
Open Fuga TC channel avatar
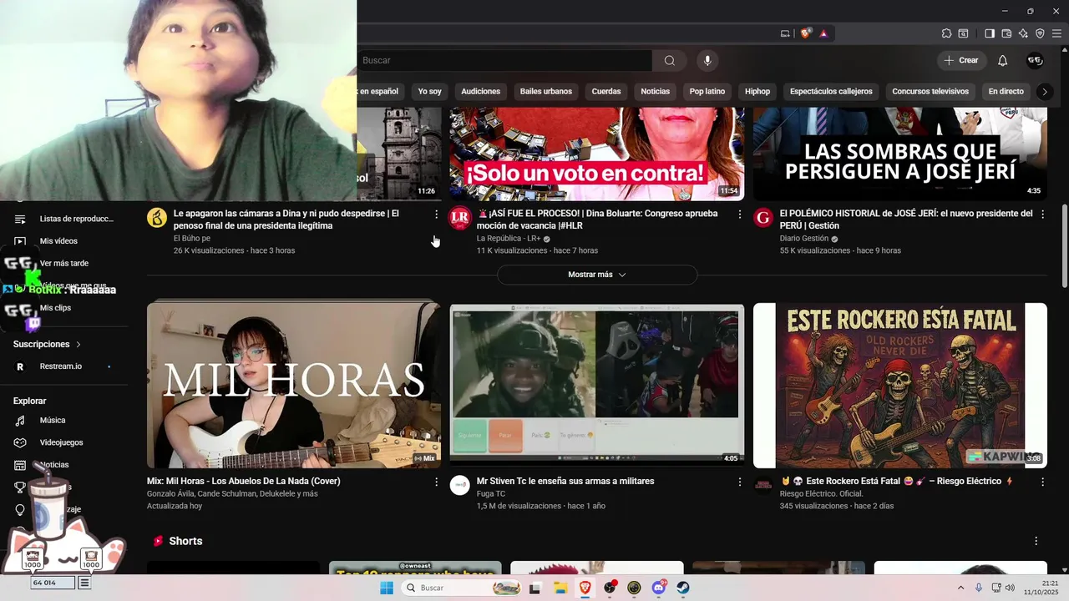(x=460, y=485)
